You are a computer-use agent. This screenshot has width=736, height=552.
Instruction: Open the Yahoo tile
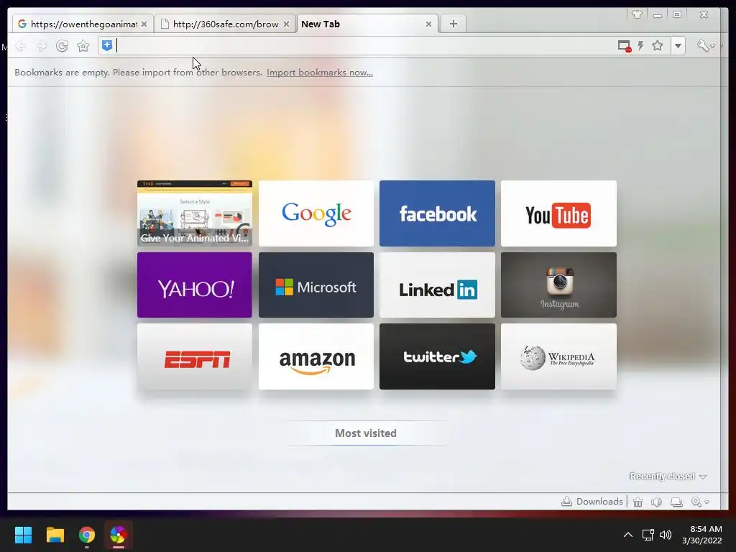tap(194, 285)
